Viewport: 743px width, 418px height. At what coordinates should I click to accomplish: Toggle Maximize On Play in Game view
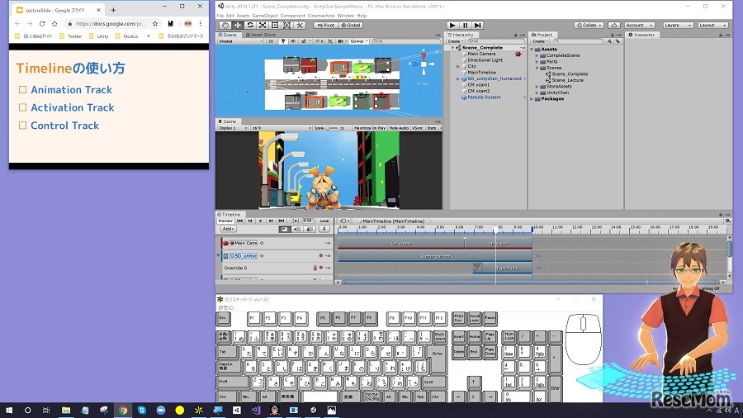[x=371, y=128]
